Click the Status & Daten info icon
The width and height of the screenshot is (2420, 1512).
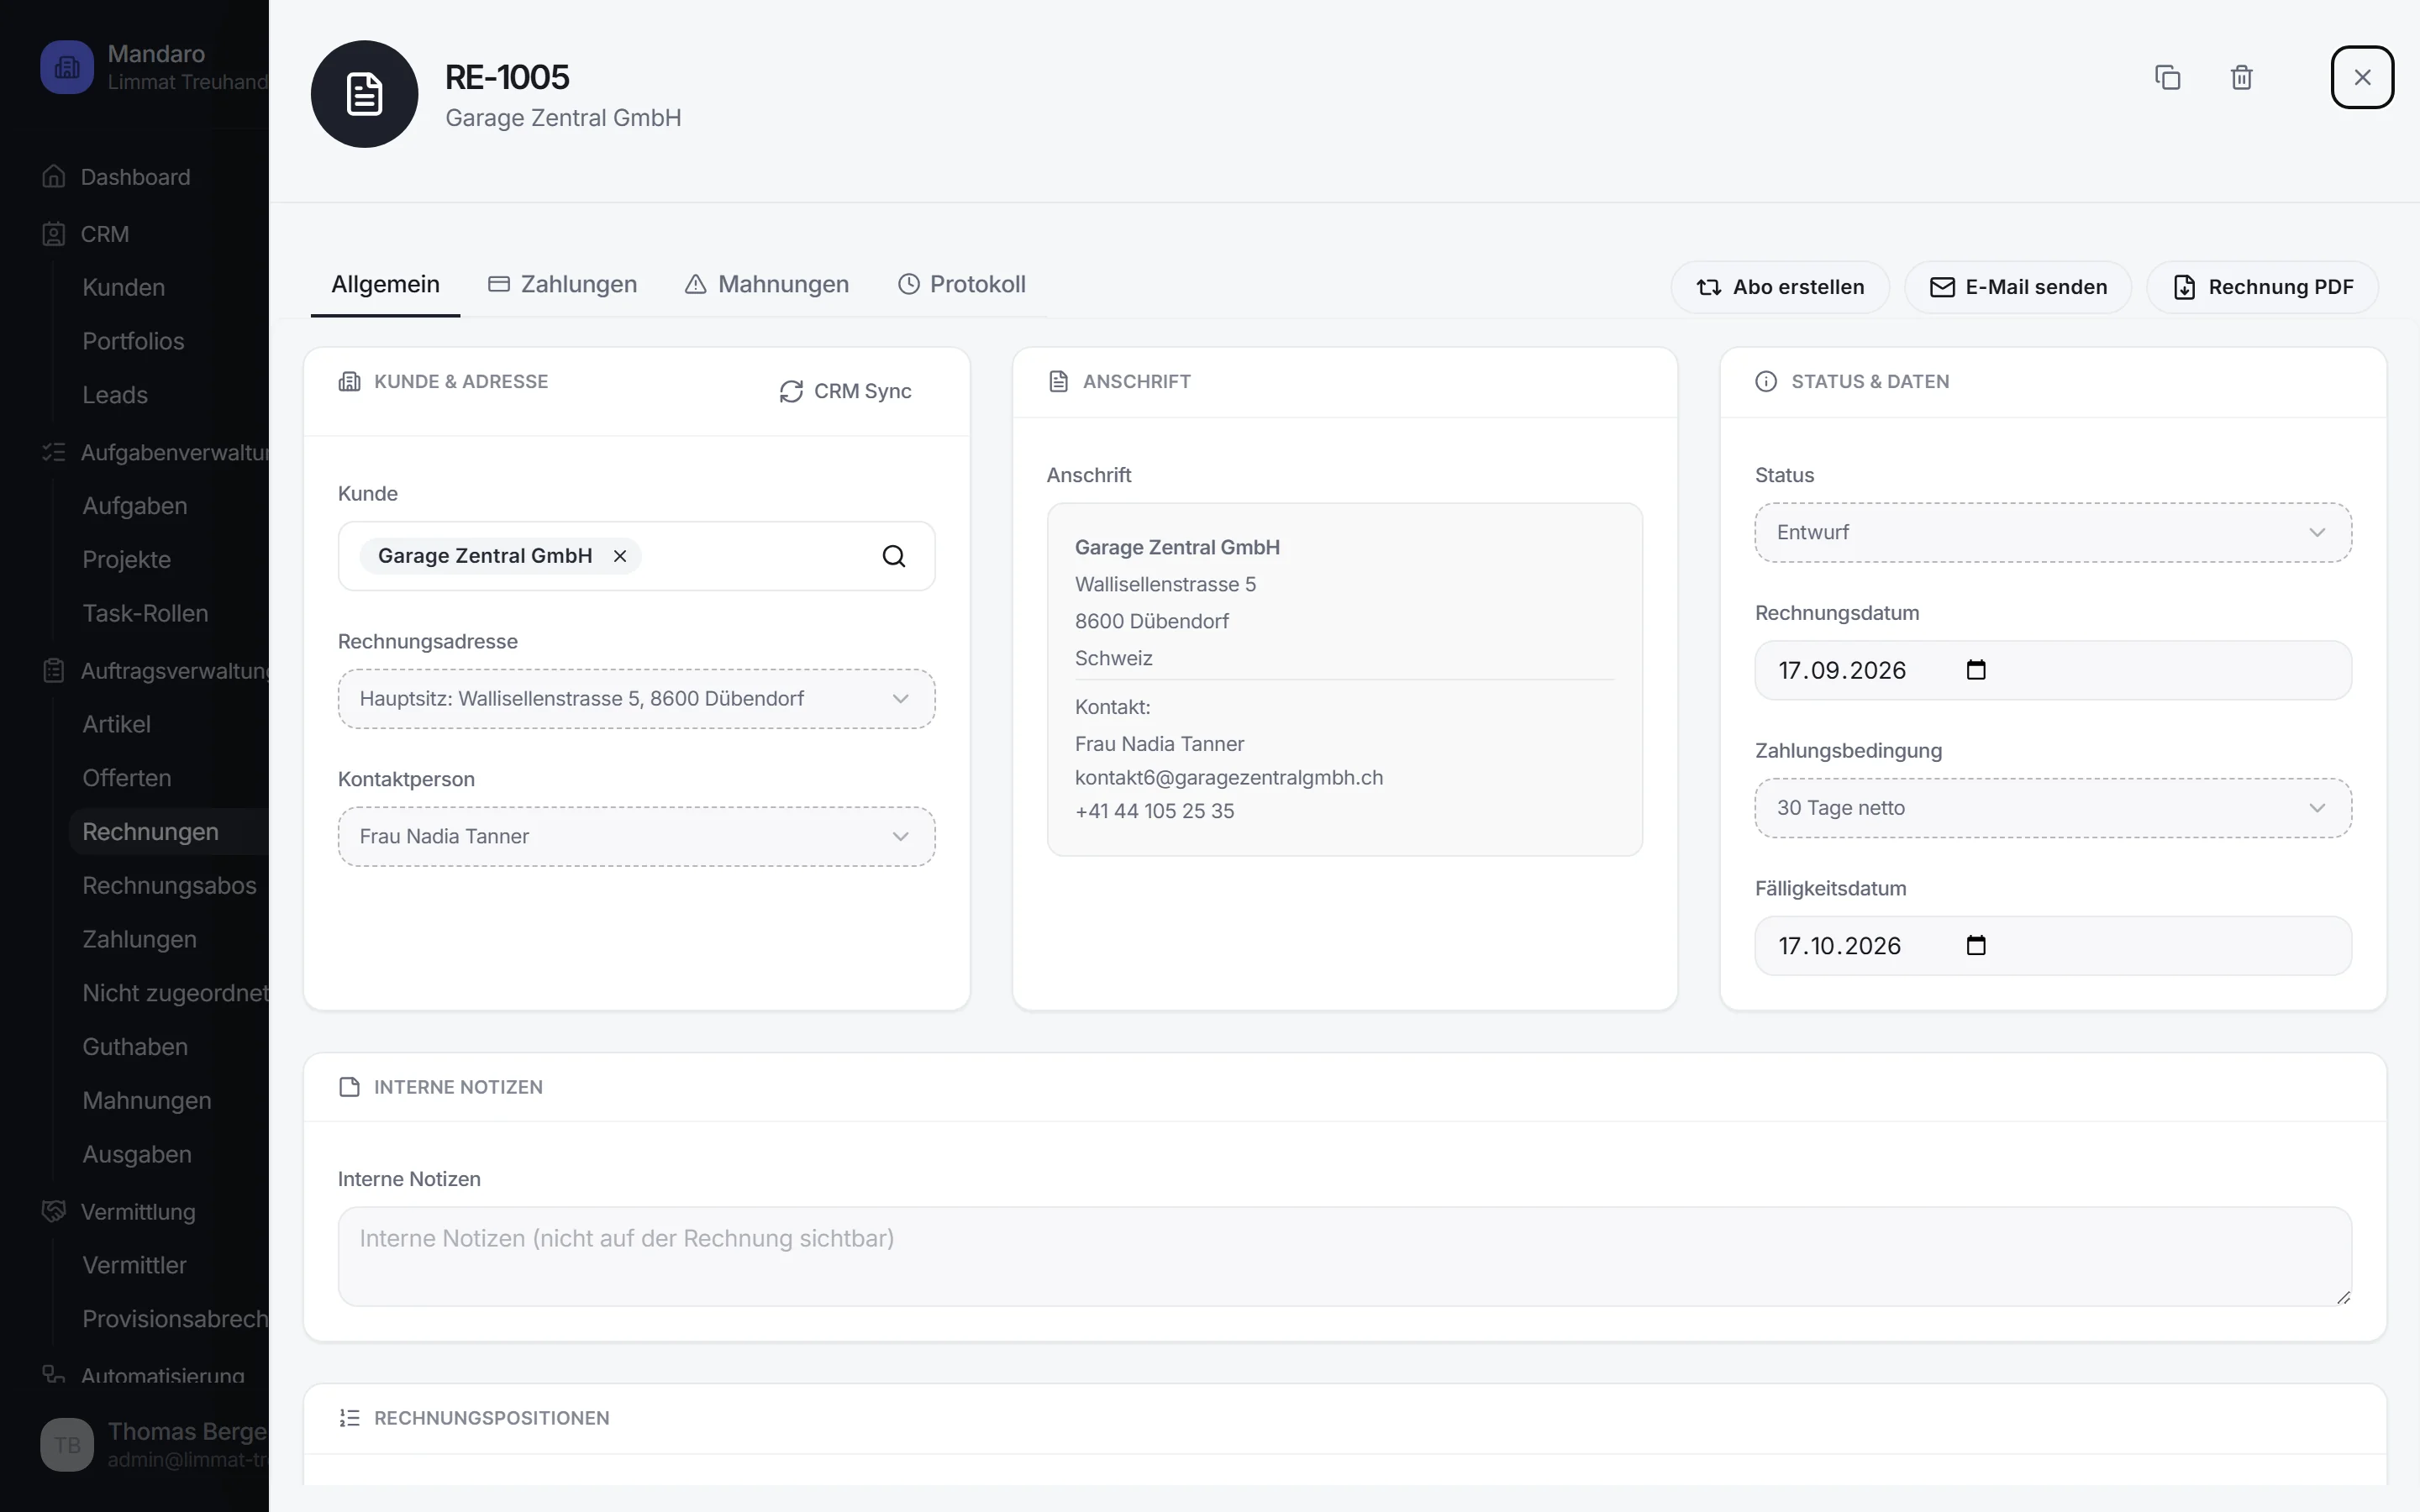(x=1766, y=382)
